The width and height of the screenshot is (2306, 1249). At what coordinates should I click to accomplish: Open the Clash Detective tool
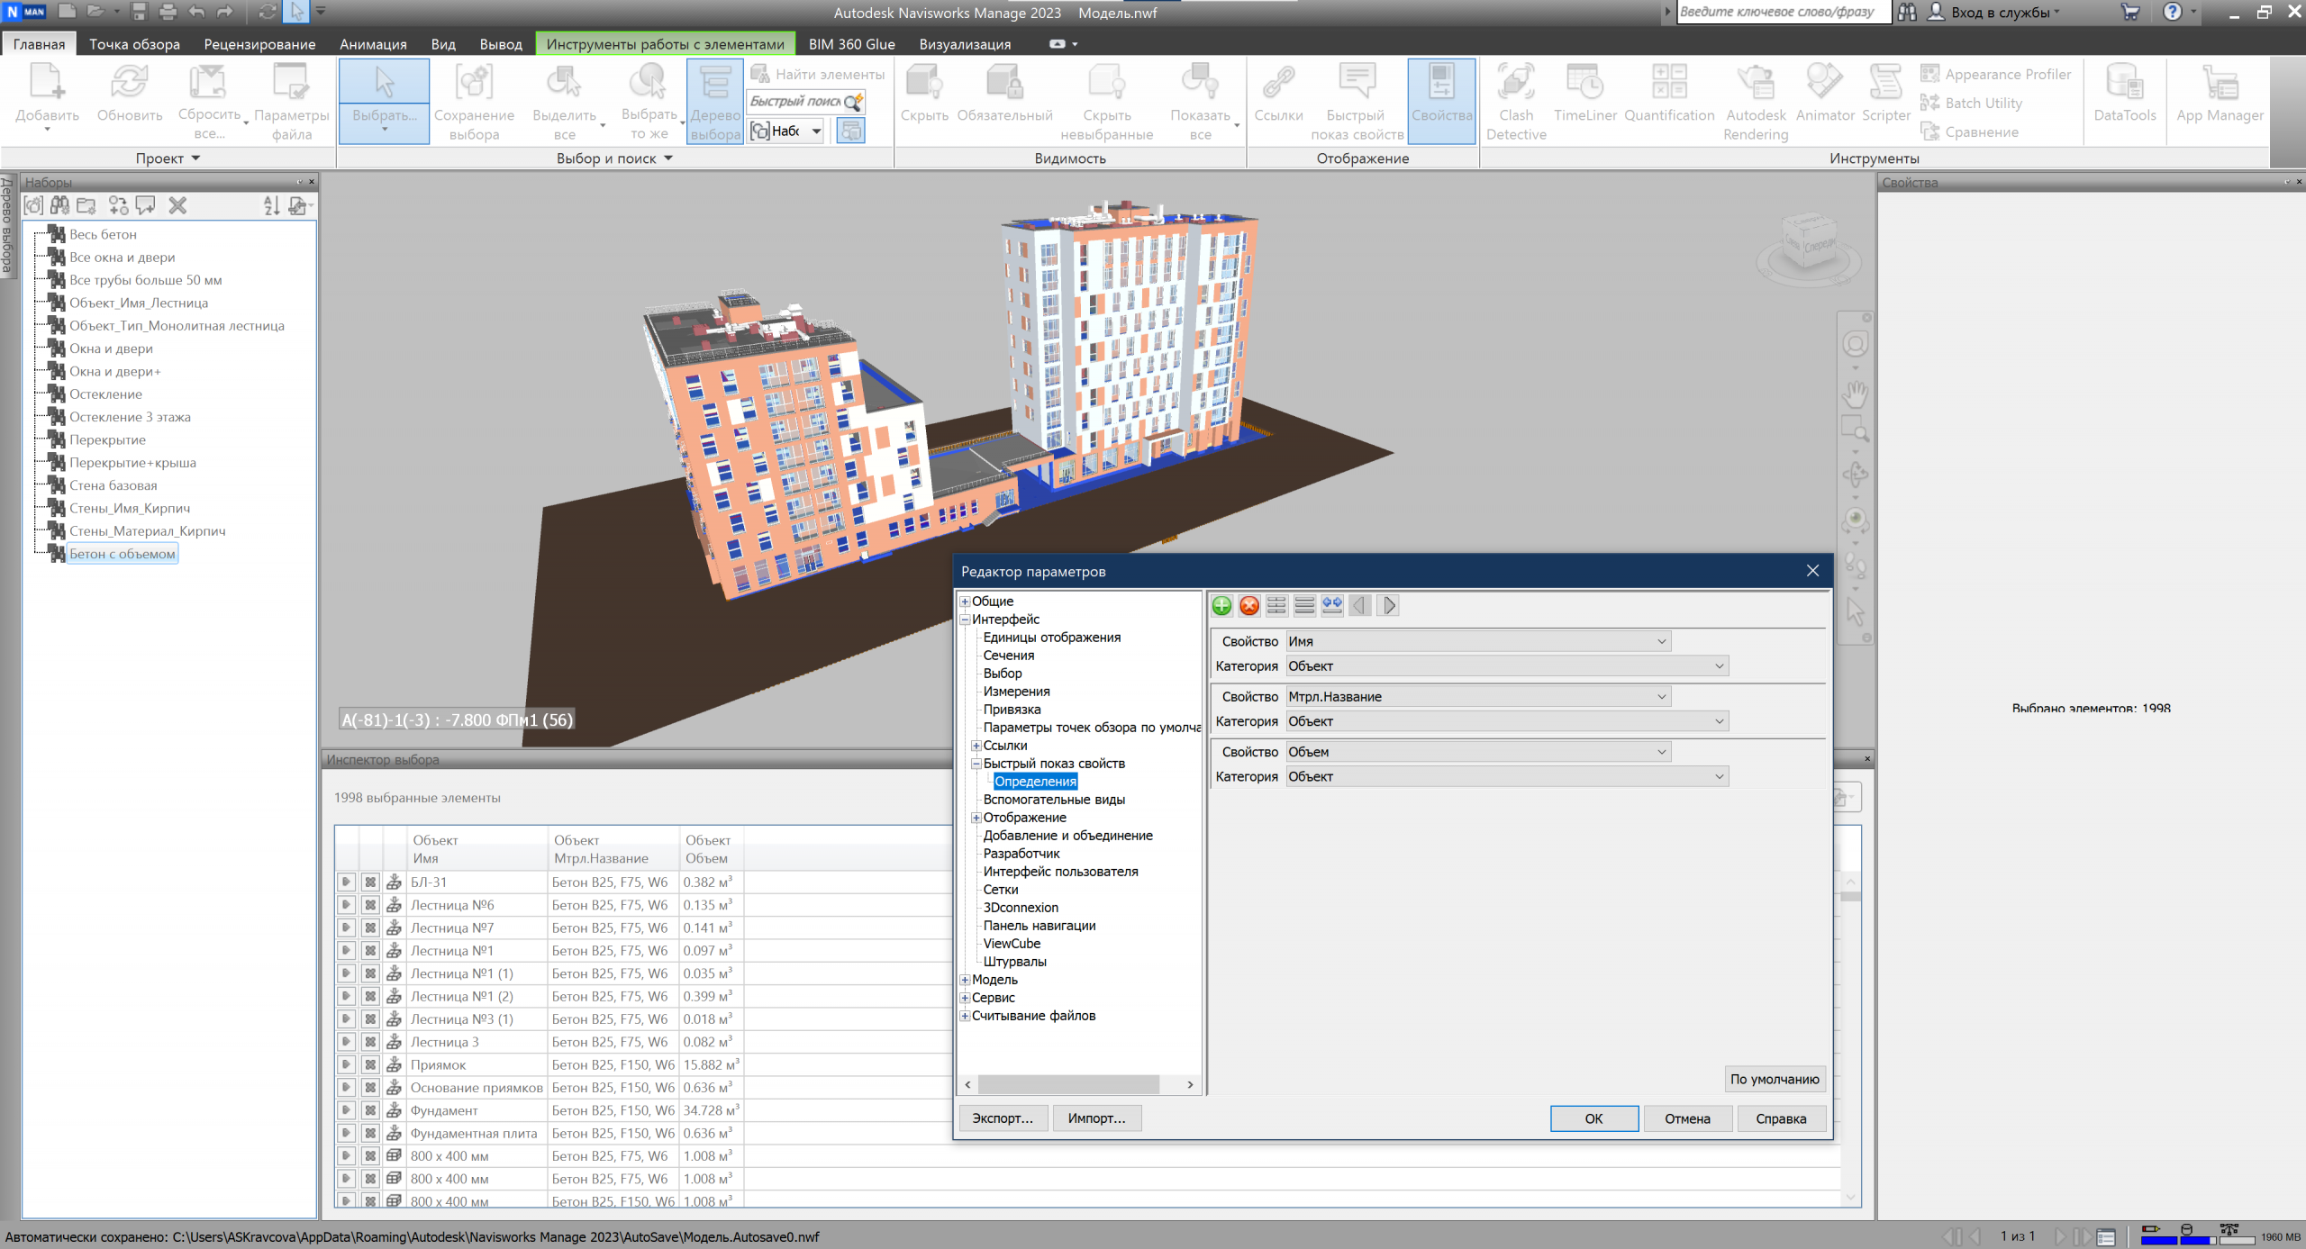coord(1516,99)
